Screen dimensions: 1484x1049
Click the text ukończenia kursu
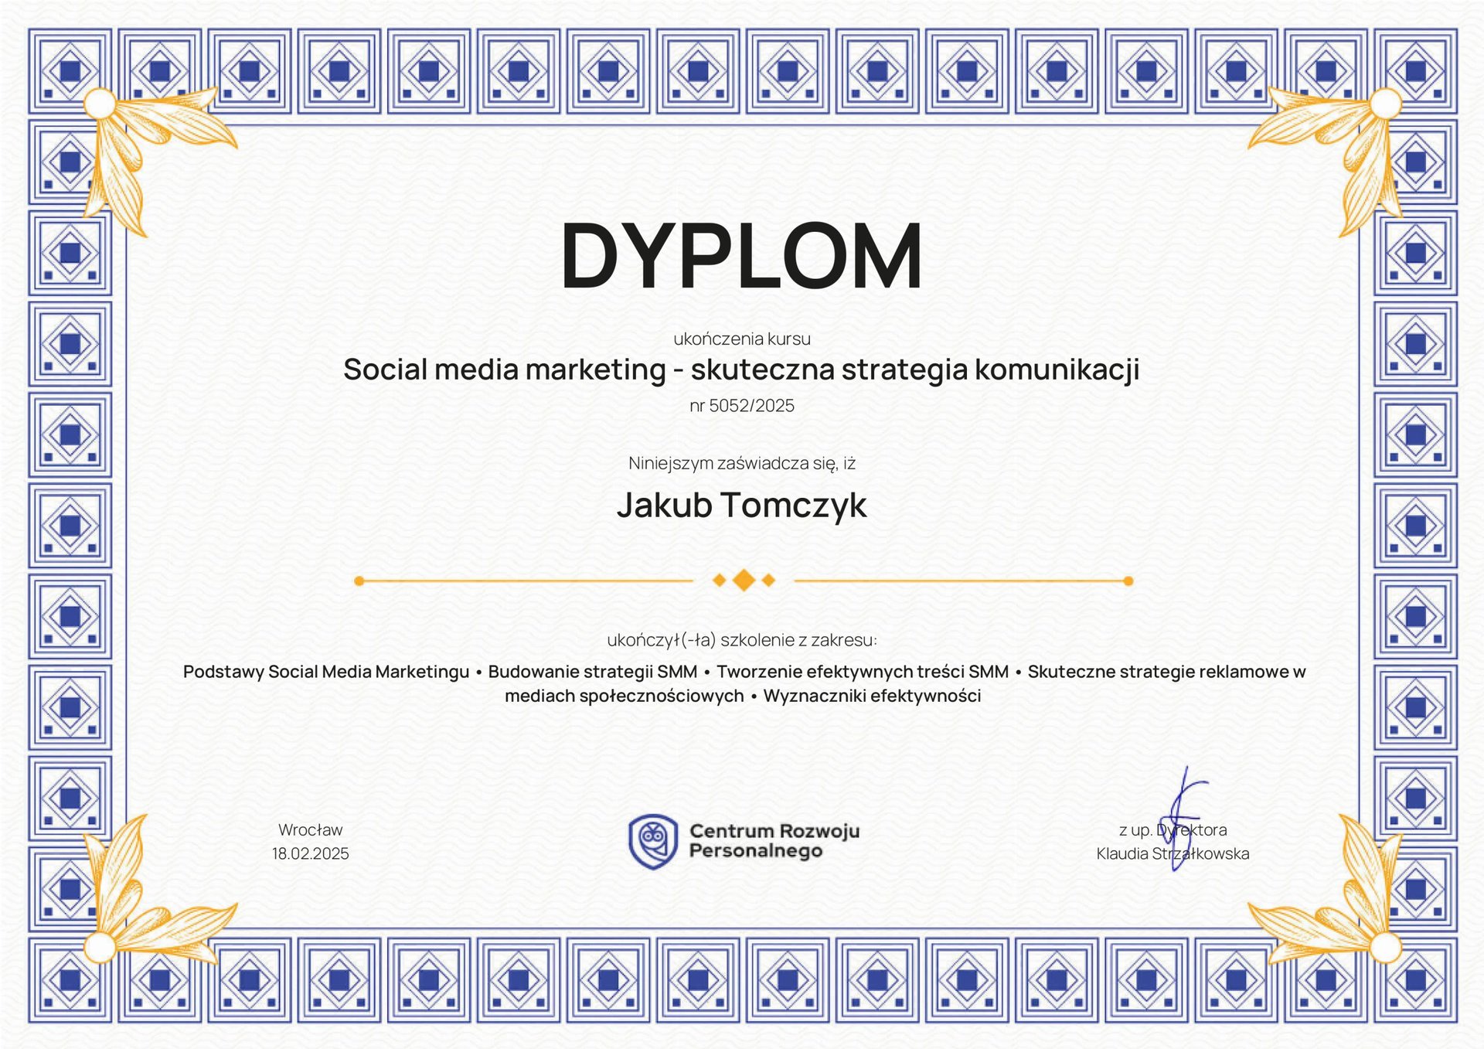(741, 339)
